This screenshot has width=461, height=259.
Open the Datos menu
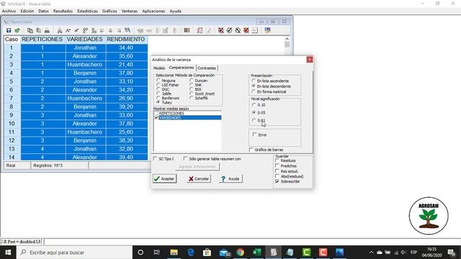coord(43,12)
